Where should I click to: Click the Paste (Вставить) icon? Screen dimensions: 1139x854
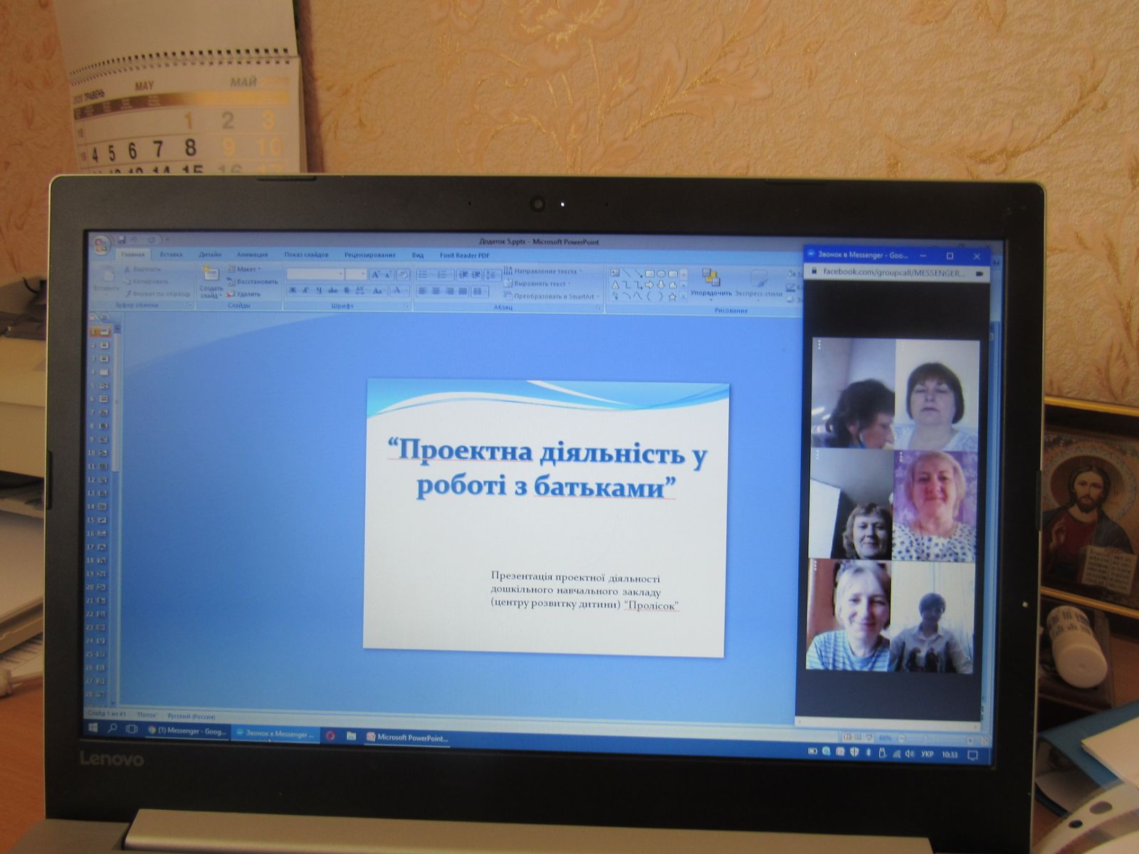click(108, 275)
